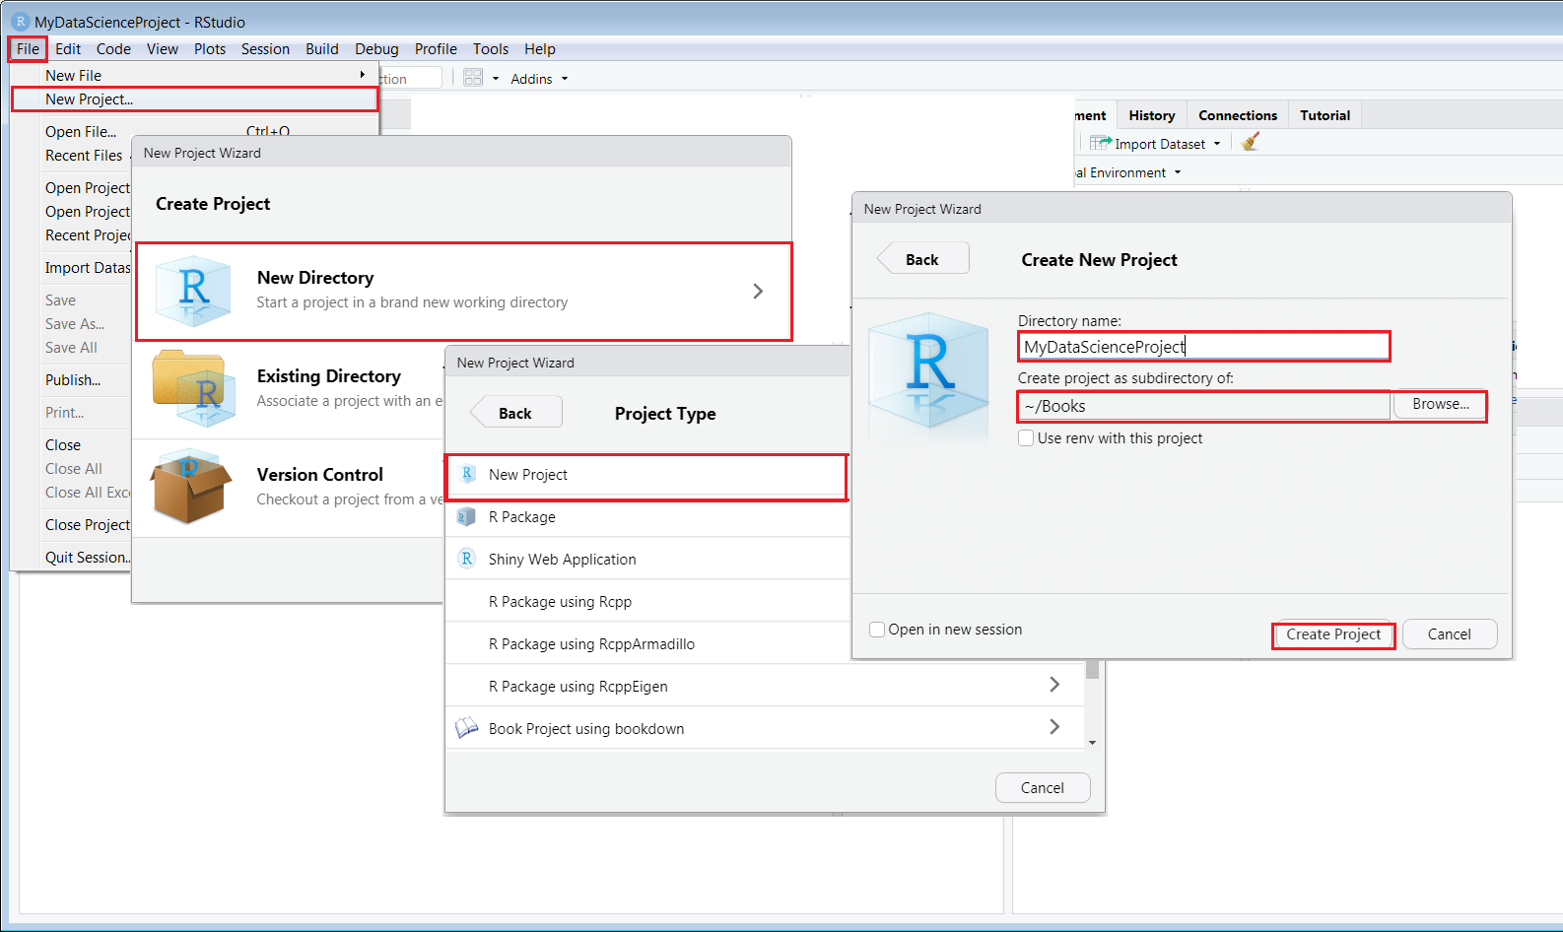Click the Directory name text field

(x=1202, y=347)
